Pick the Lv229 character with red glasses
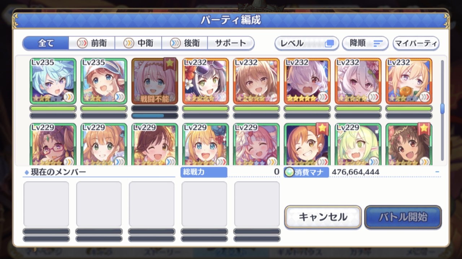This screenshot has width=462, height=259. pyautogui.click(x=53, y=144)
